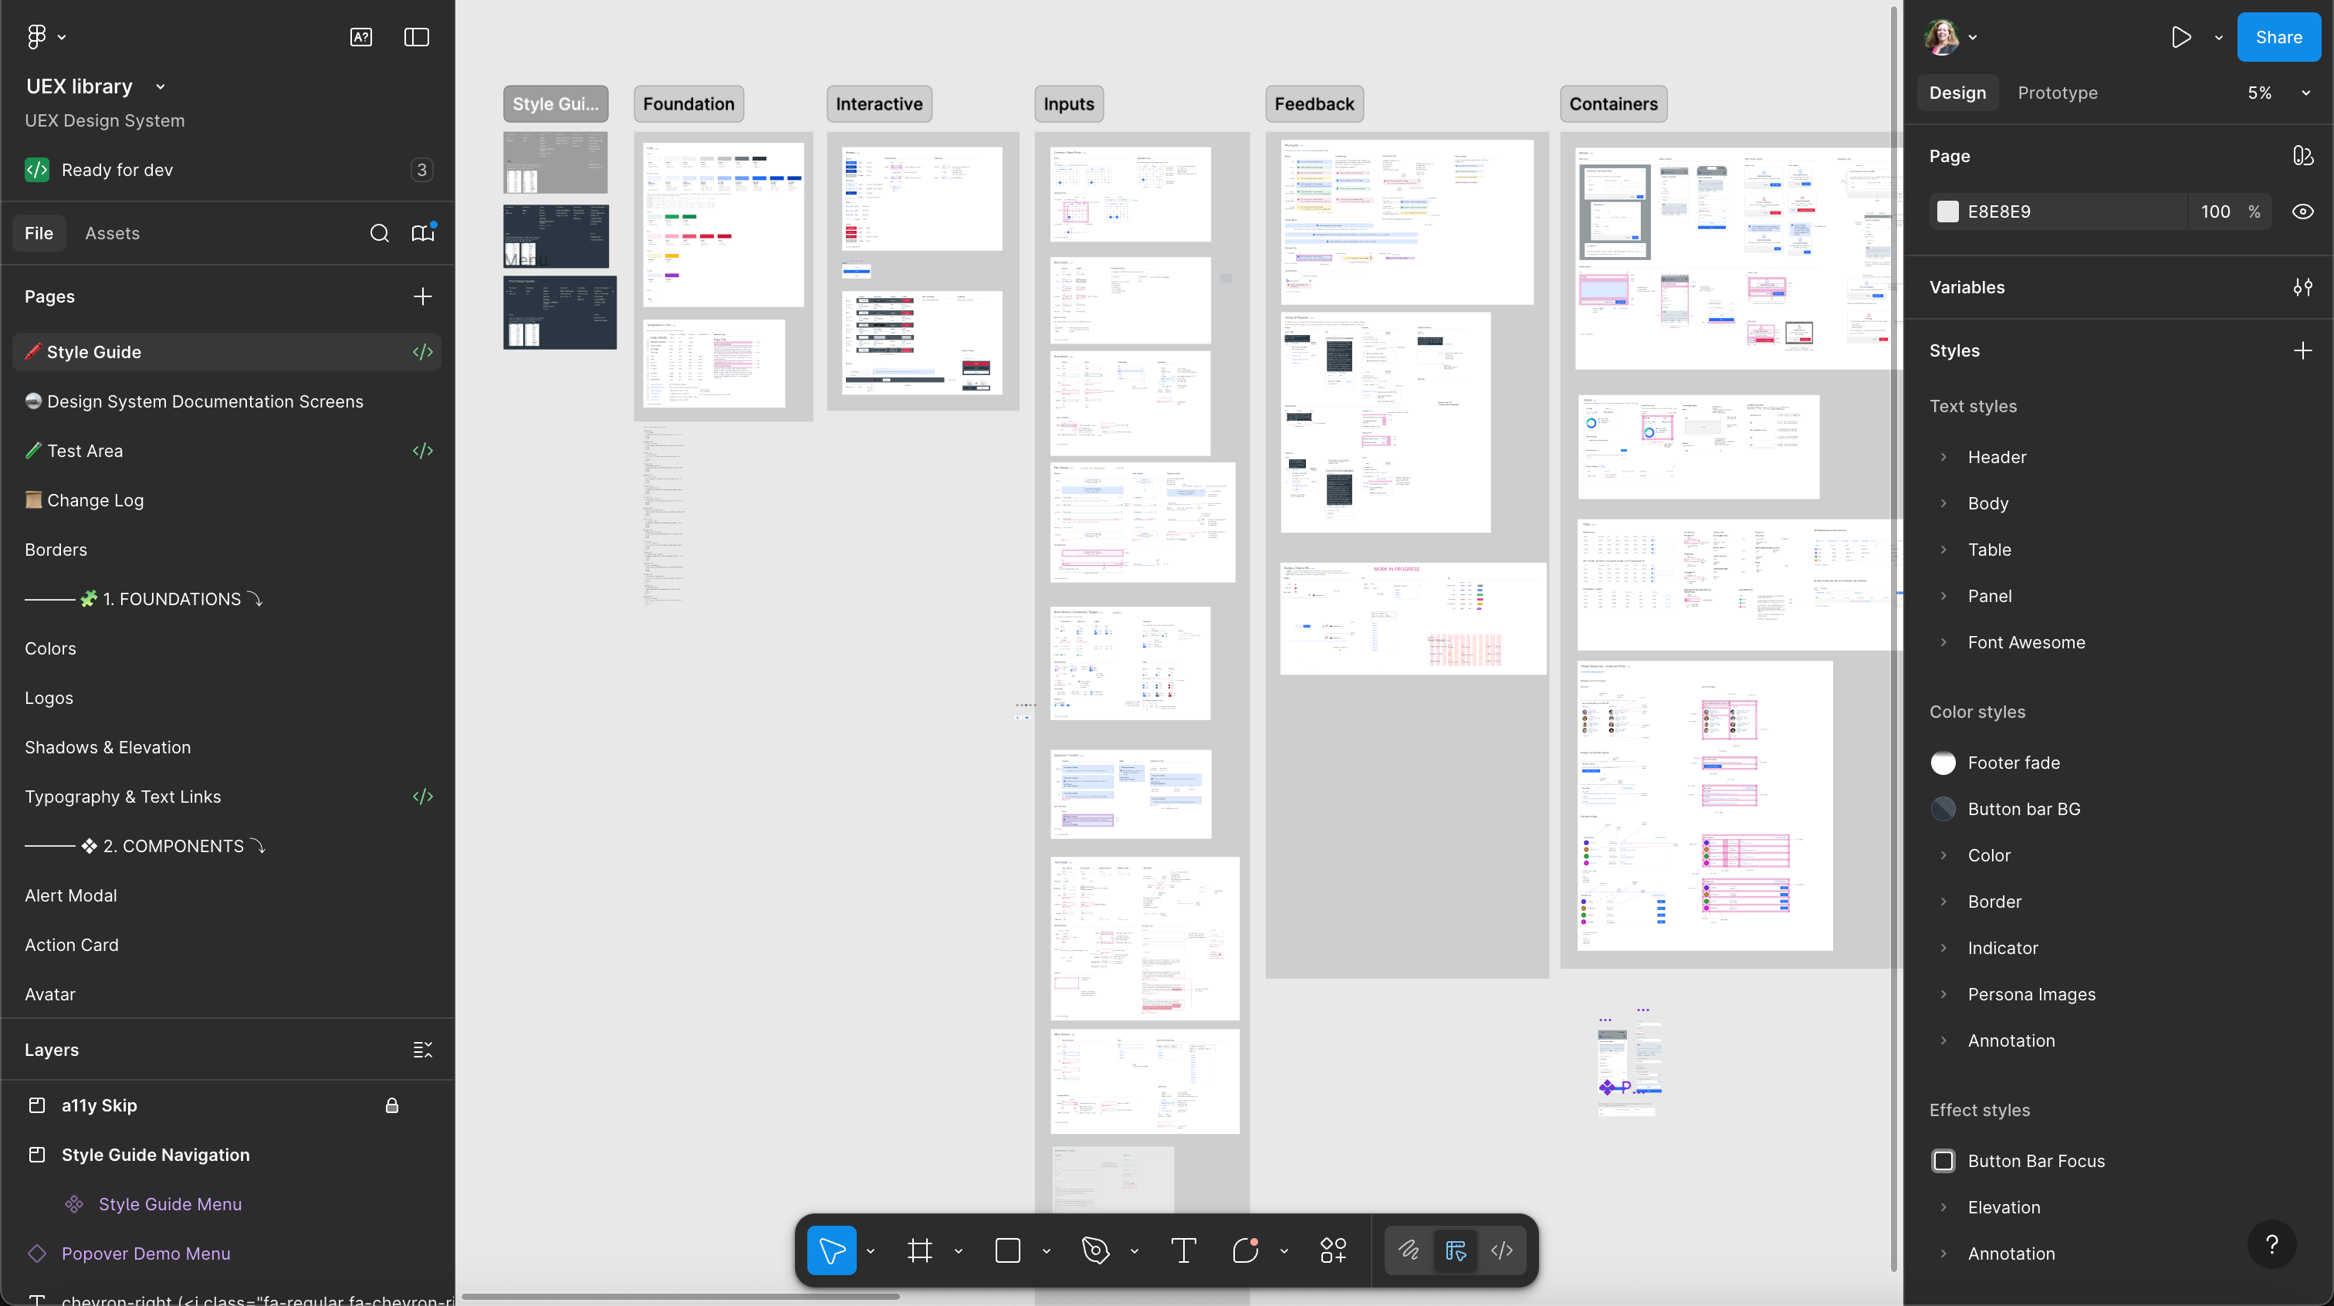Expand the Header text styles group

pyautogui.click(x=1943, y=457)
